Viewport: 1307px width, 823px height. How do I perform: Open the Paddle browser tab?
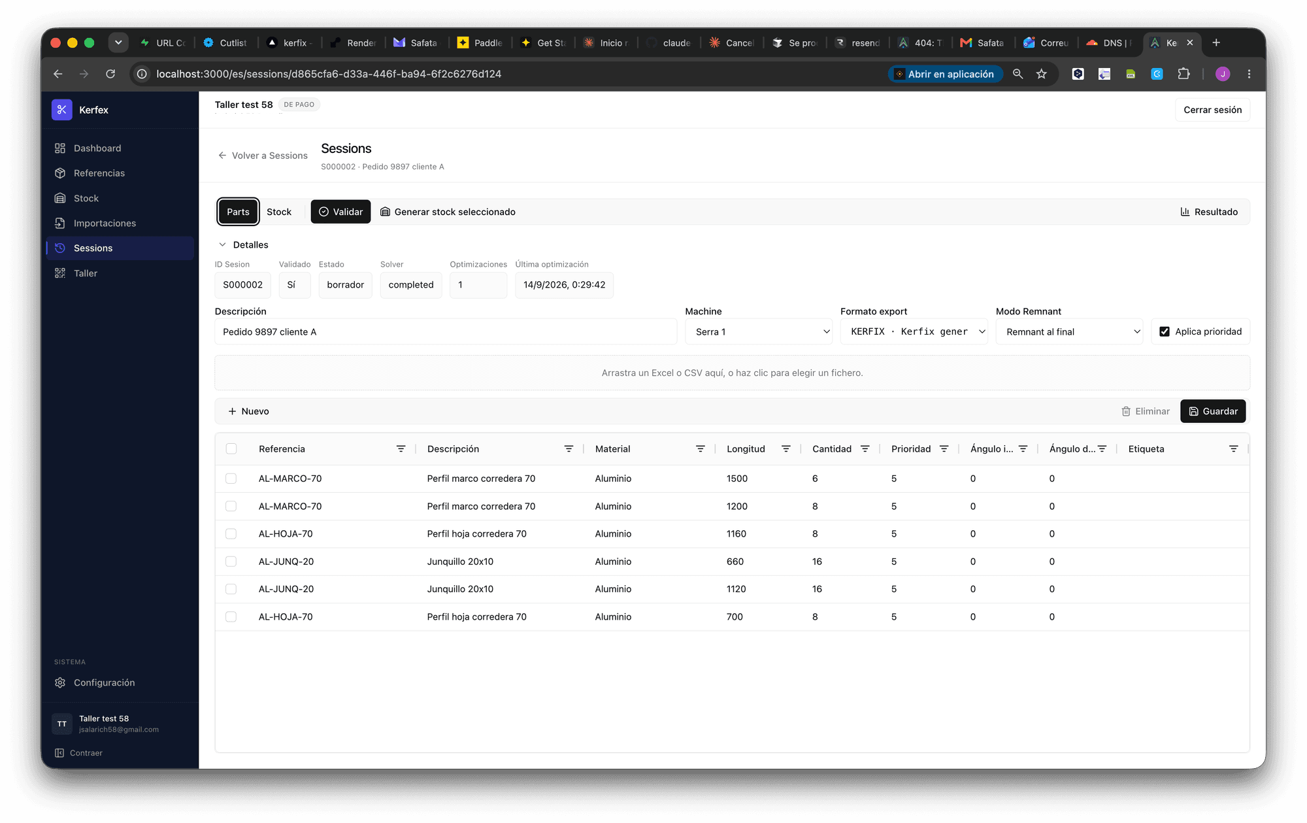click(481, 43)
